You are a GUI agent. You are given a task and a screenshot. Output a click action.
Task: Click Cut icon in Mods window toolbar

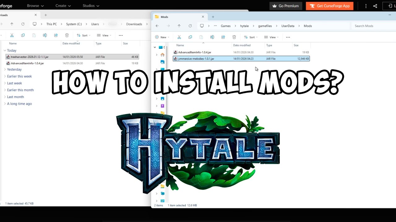[179, 37]
